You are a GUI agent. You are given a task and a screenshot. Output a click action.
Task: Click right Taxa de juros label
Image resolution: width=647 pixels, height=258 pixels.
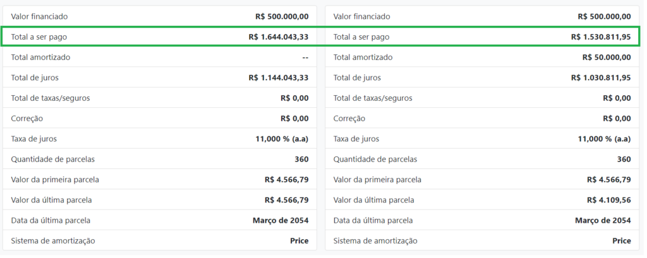click(356, 139)
